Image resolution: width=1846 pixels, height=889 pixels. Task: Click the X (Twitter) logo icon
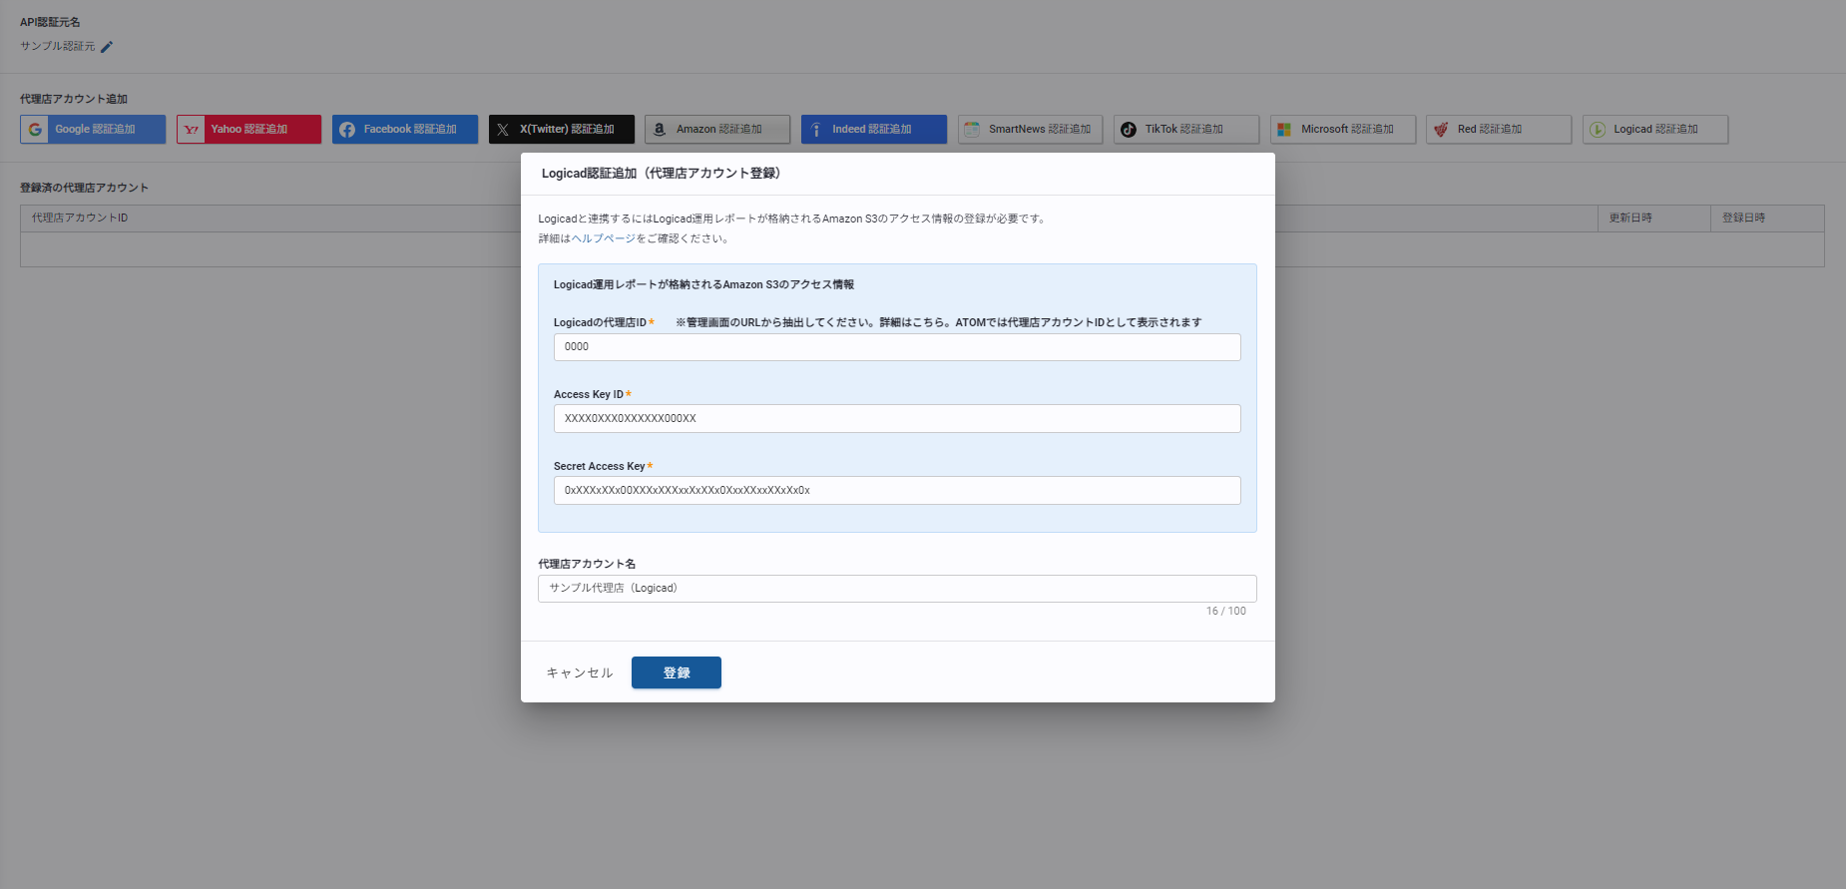(503, 130)
